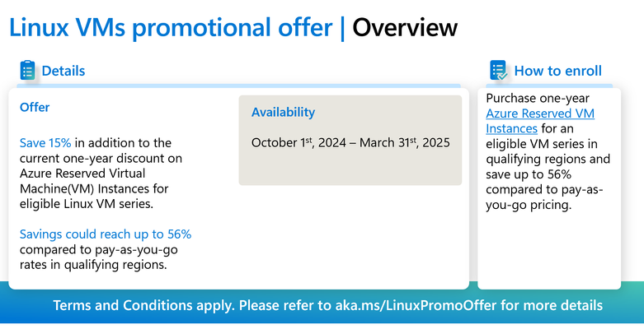
Task: Click the 'Terms and Conditions apply' footer text
Action: click(143, 306)
